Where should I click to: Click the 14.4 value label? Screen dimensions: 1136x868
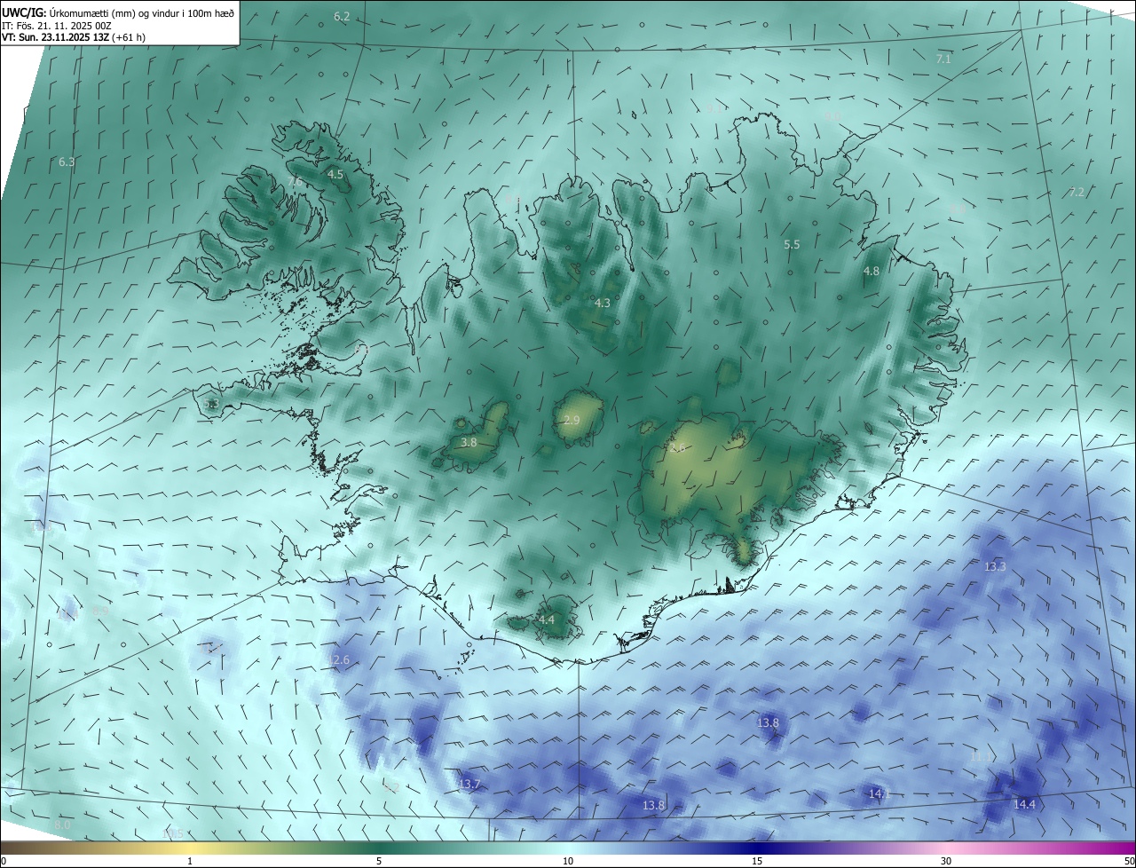(x=1024, y=805)
